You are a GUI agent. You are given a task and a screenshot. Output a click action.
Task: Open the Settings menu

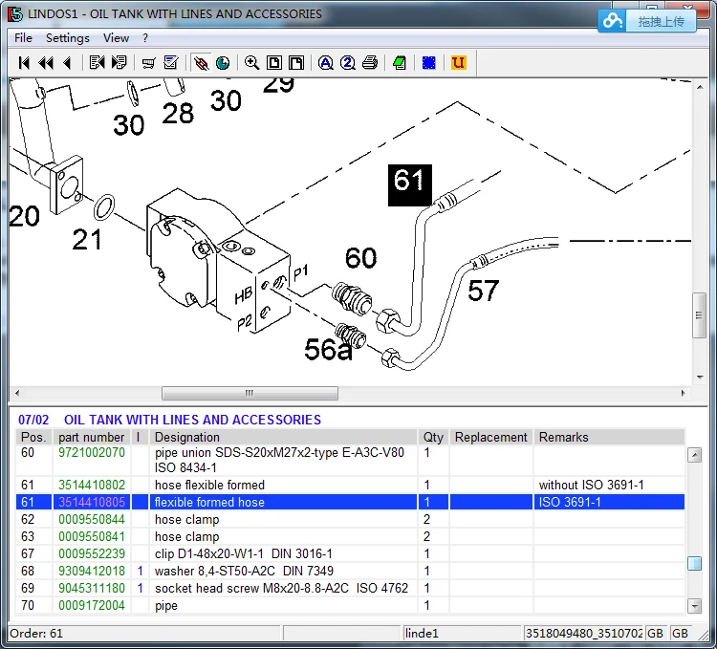coord(68,38)
